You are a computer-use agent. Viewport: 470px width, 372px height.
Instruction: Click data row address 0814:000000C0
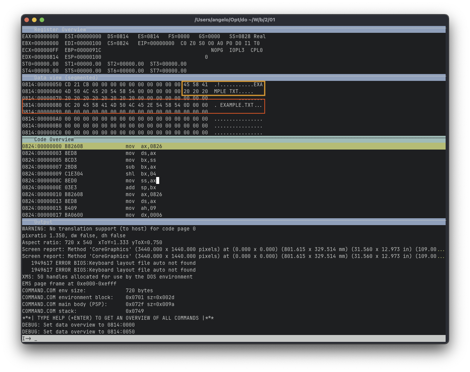coord(42,132)
